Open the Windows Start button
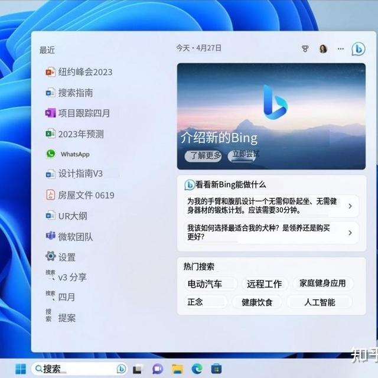This screenshot has width=378, height=378. [21, 369]
